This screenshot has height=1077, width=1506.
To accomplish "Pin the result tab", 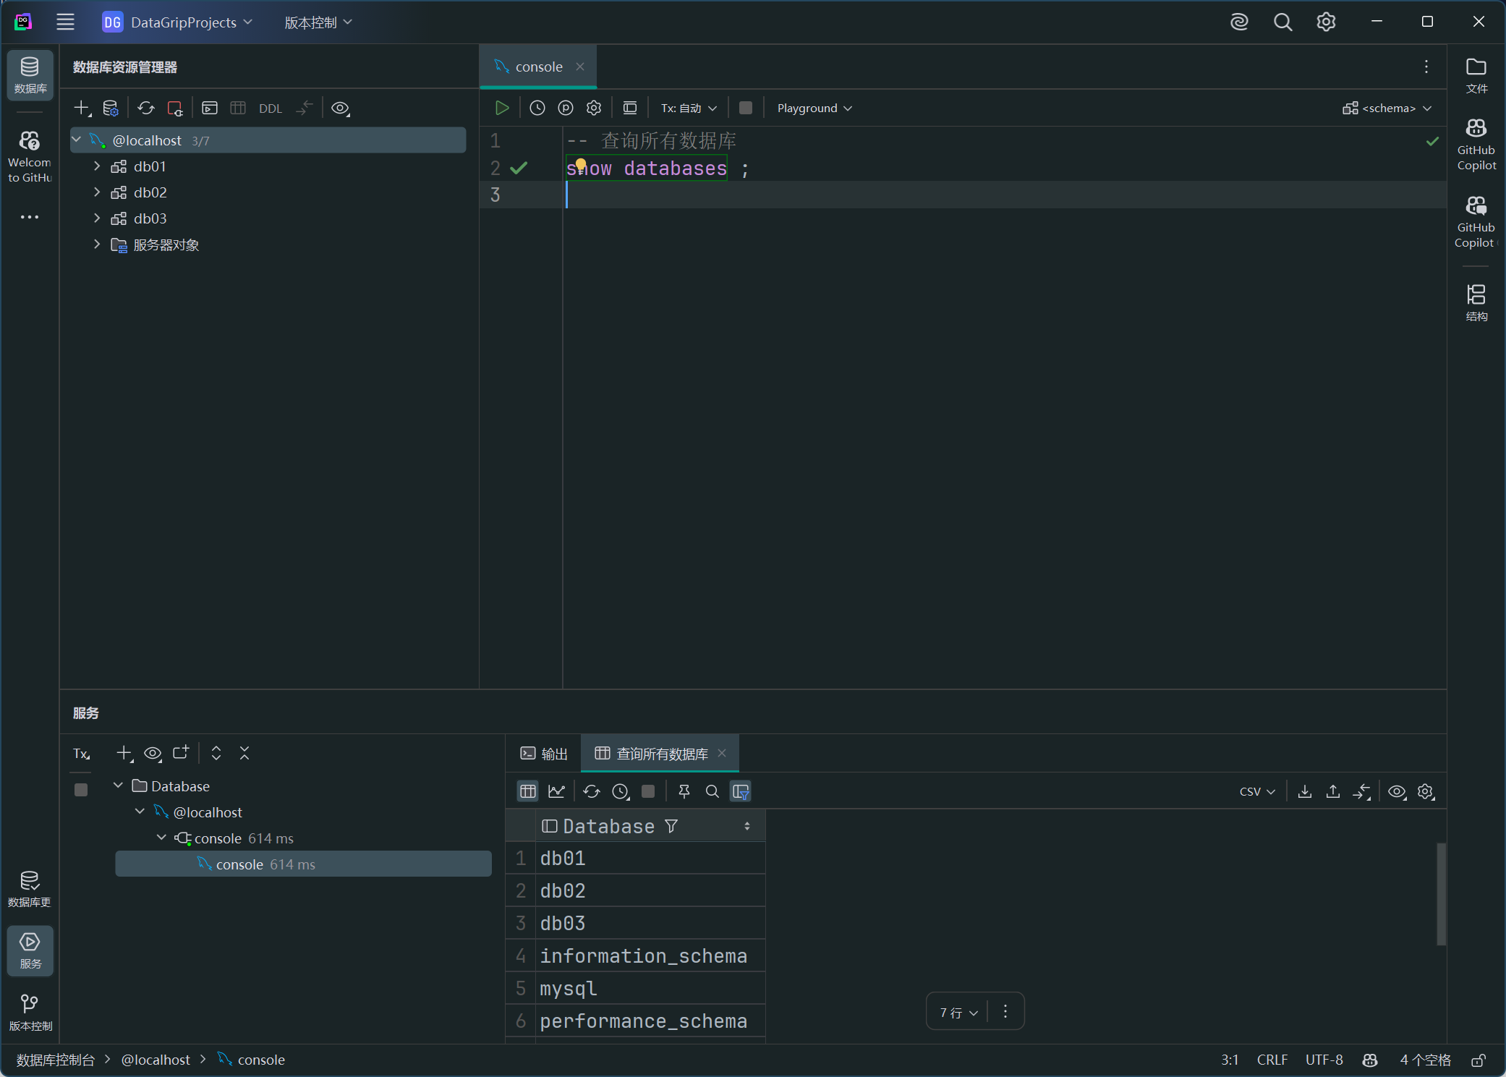I will coord(684,791).
